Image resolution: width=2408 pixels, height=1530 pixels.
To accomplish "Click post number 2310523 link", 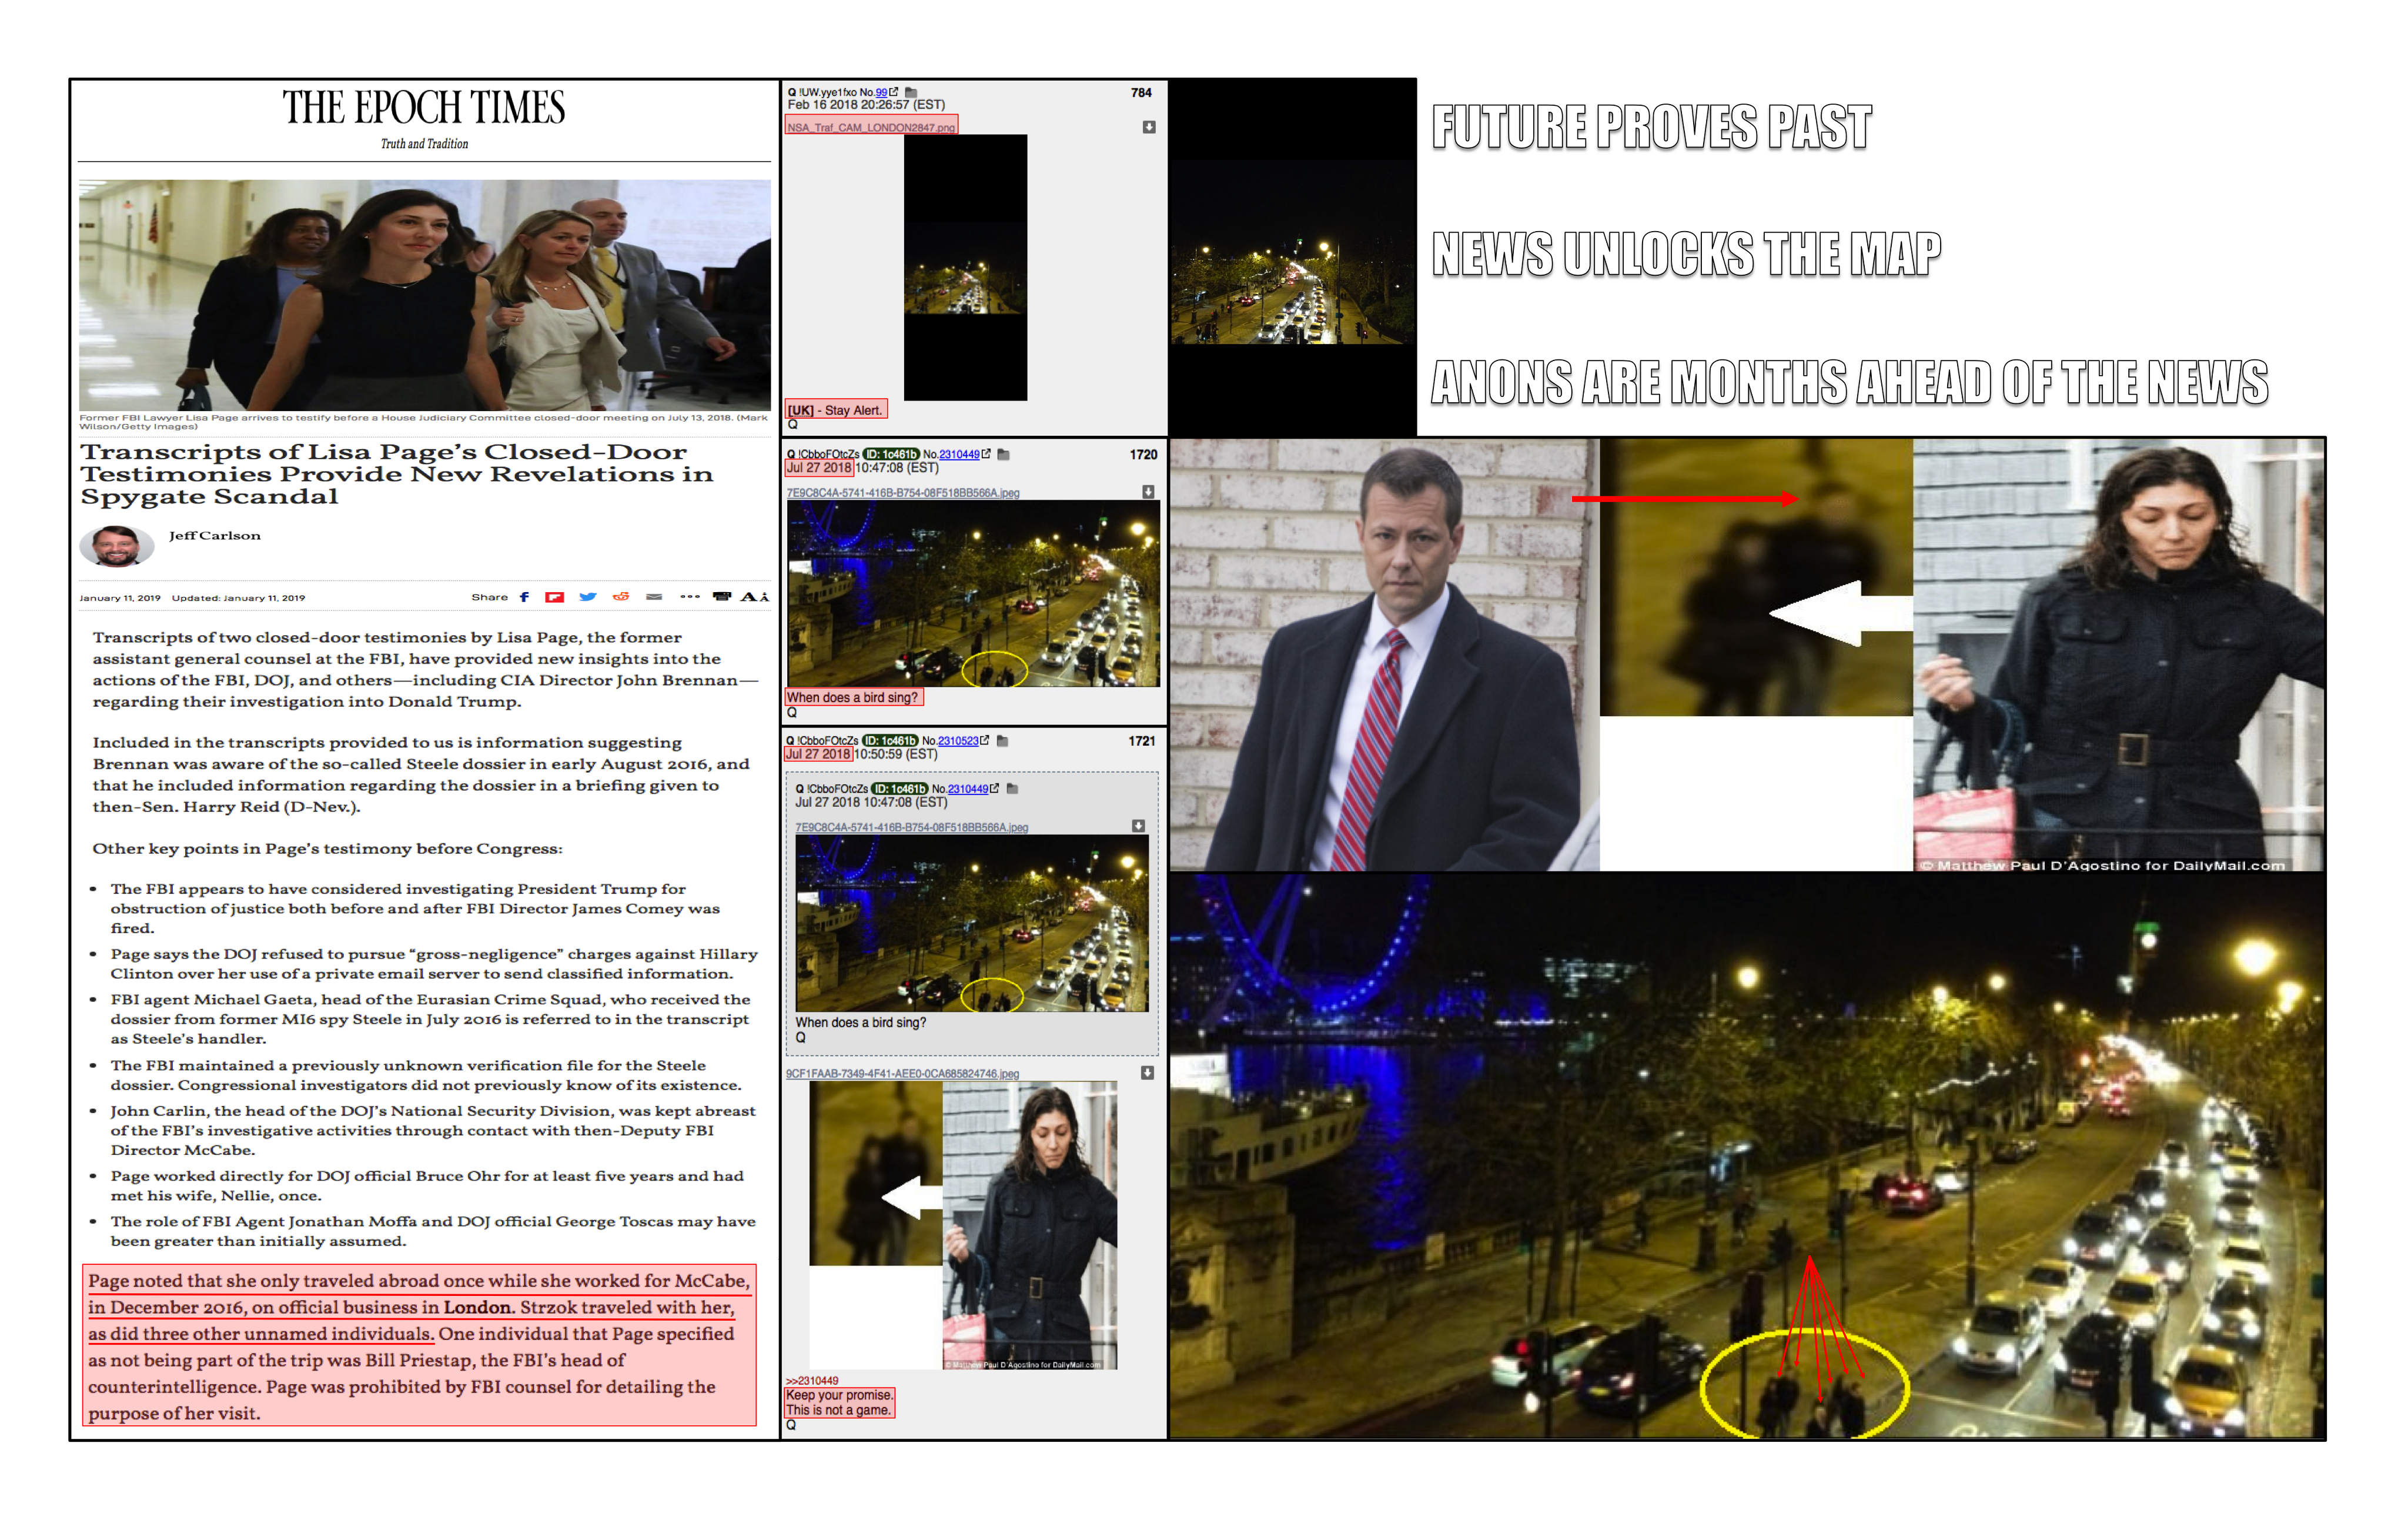I will [x=957, y=741].
